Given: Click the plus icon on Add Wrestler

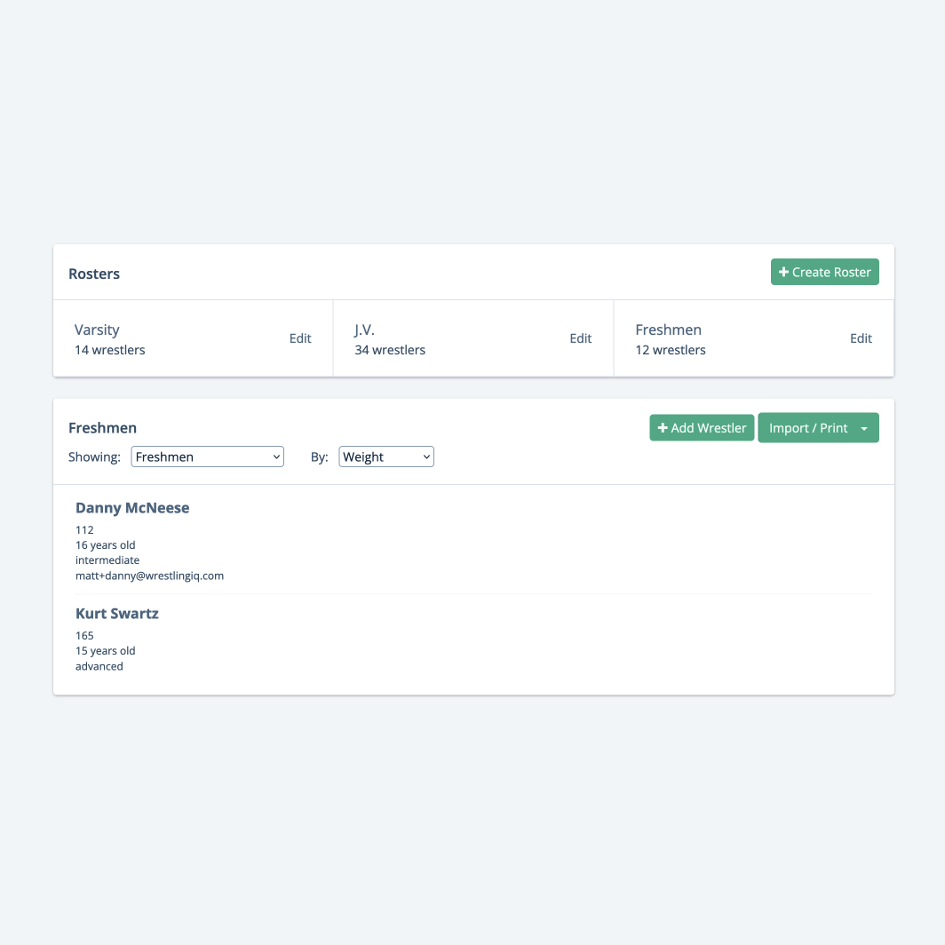Looking at the screenshot, I should pyautogui.click(x=663, y=427).
